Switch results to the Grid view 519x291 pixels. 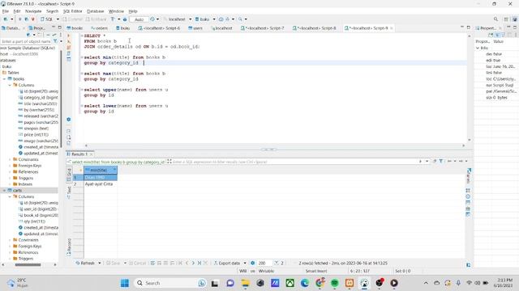[69, 175]
